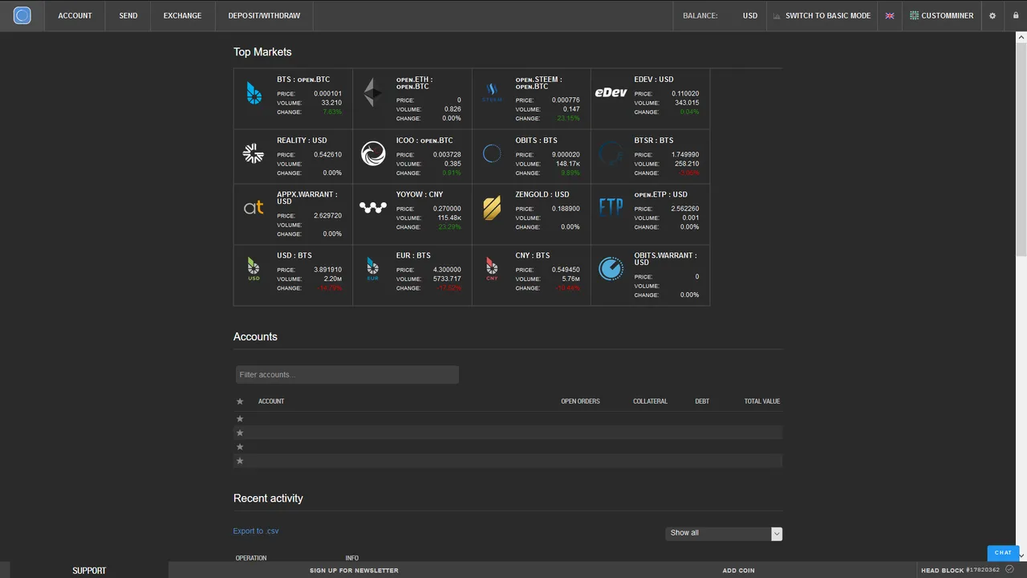The height and width of the screenshot is (578, 1027).
Task: Open the EDEV : USD market logo
Action: point(611,93)
